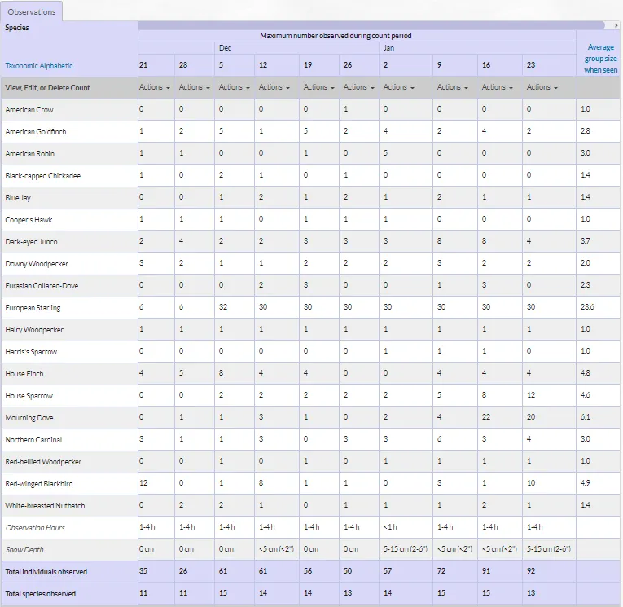
Task: Select the European Starling row label
Action: (33, 308)
